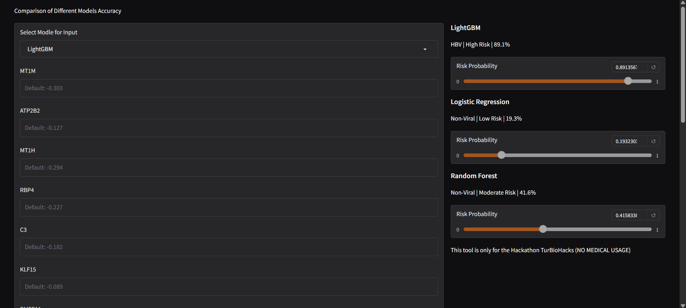Click the Risk Probability label under LightGBM

pyautogui.click(x=477, y=66)
